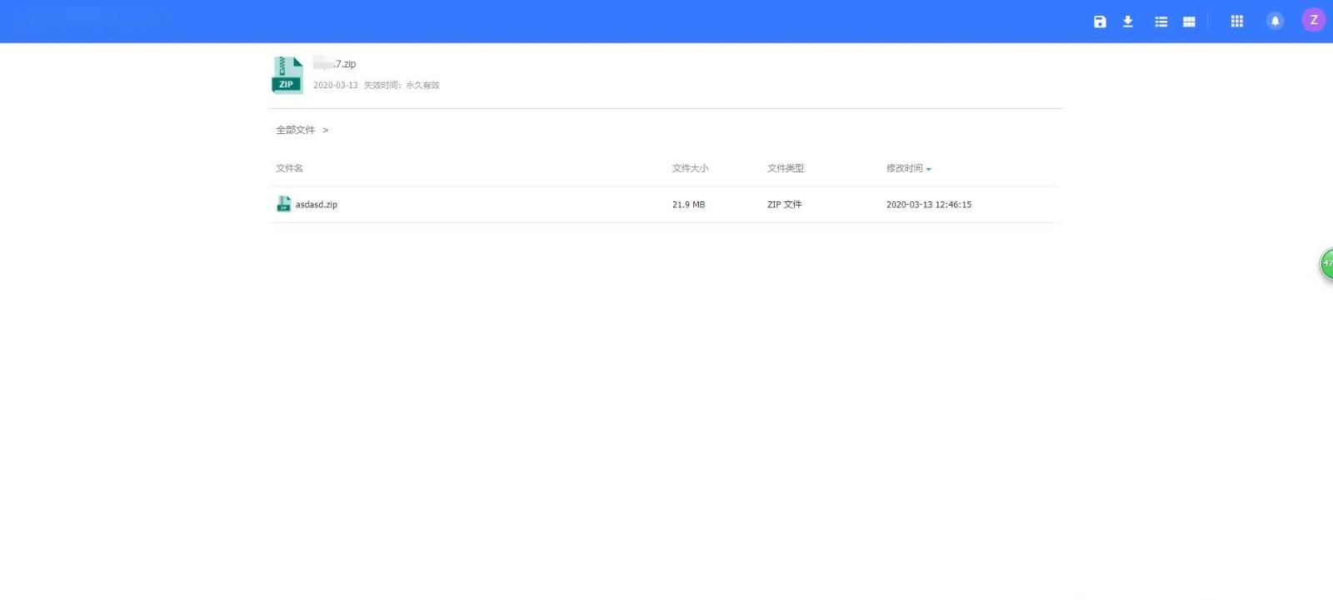The image size is (1333, 600).
Task: Click the small icon beside asdasd.zip
Action: [x=283, y=204]
